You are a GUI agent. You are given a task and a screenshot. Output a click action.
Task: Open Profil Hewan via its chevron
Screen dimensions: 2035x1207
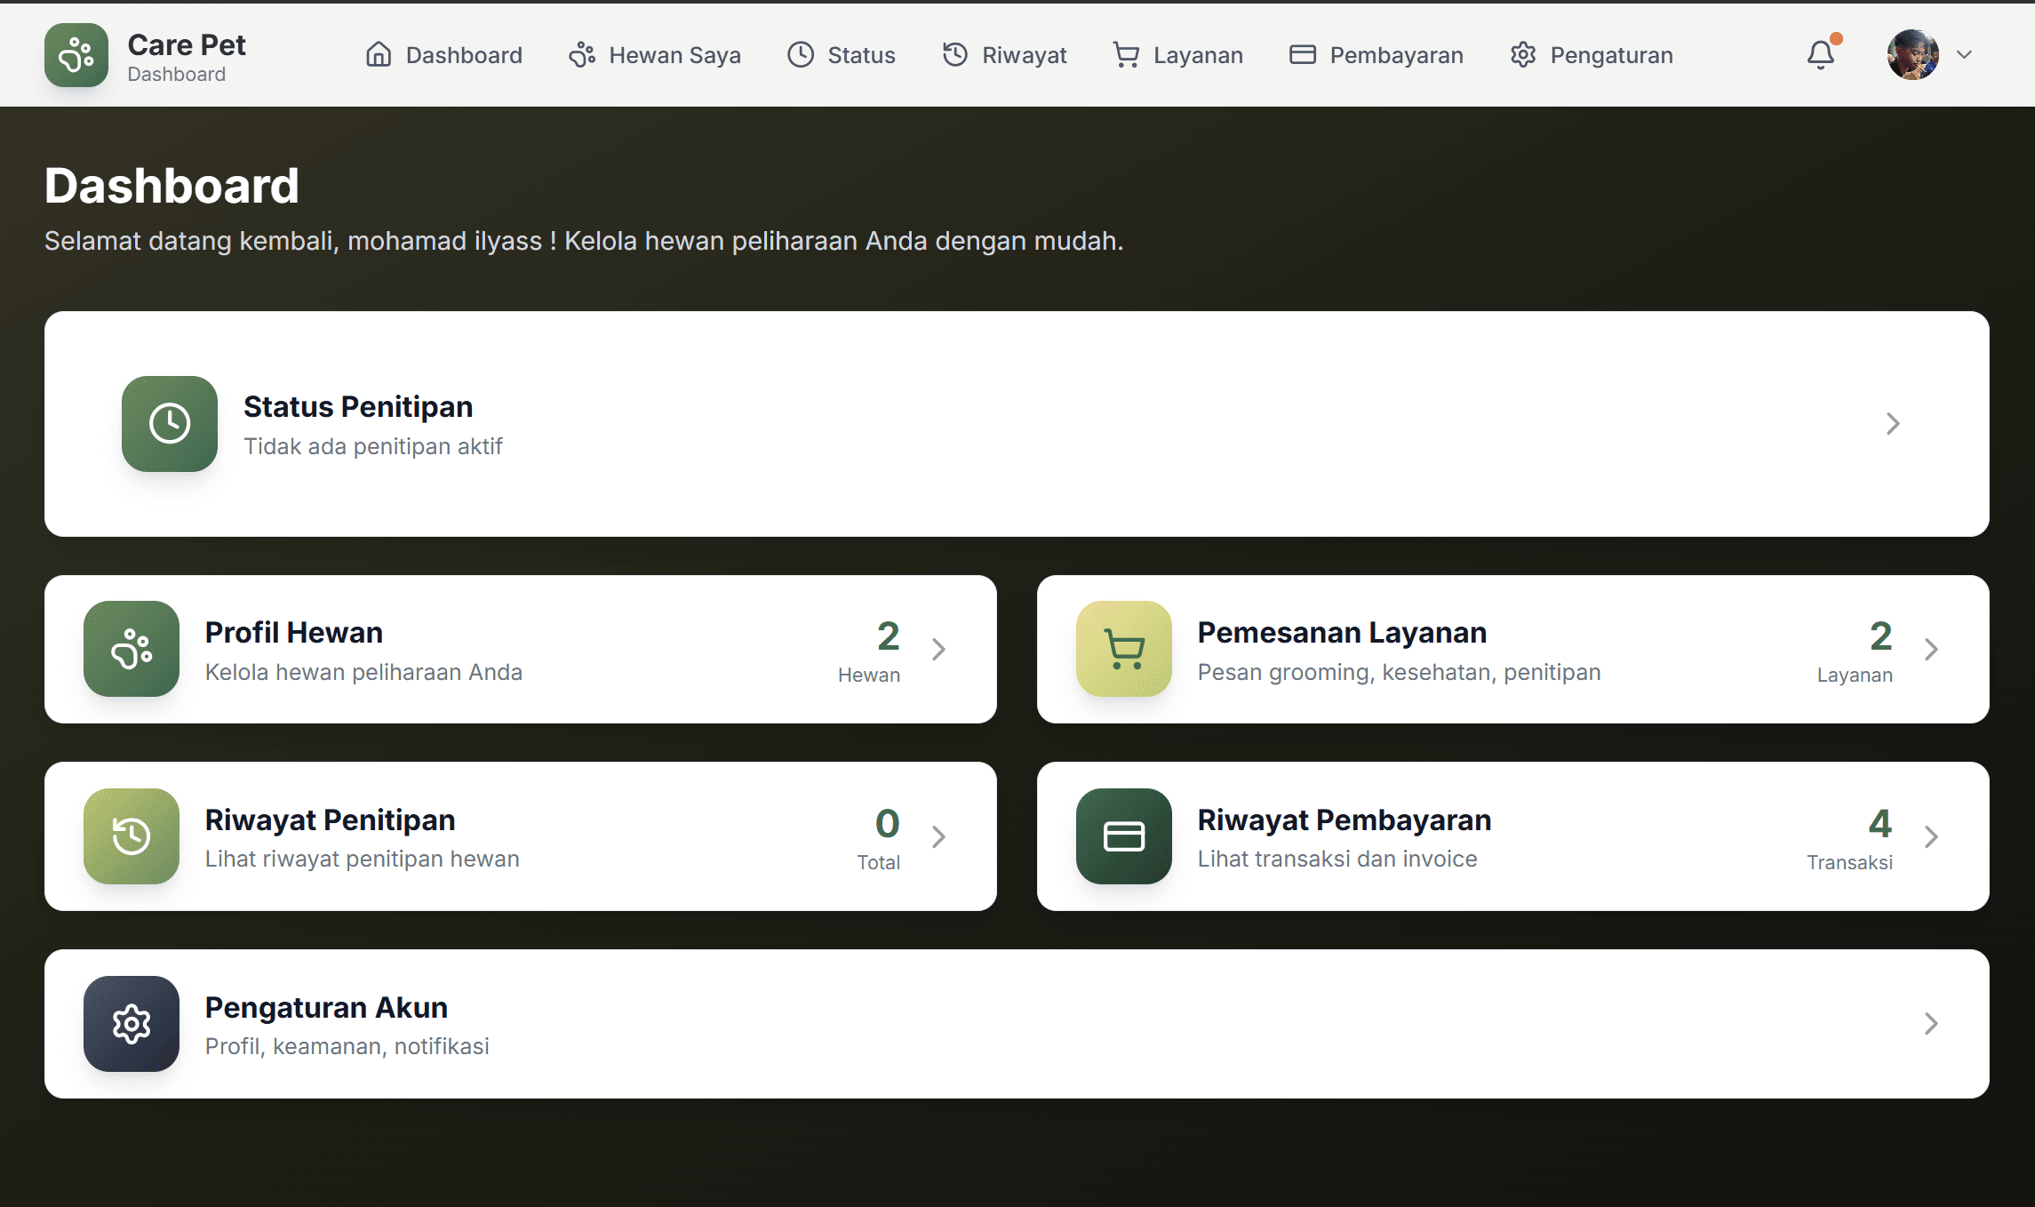938,650
